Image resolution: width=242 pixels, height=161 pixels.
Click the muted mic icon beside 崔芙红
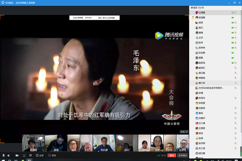(235, 68)
